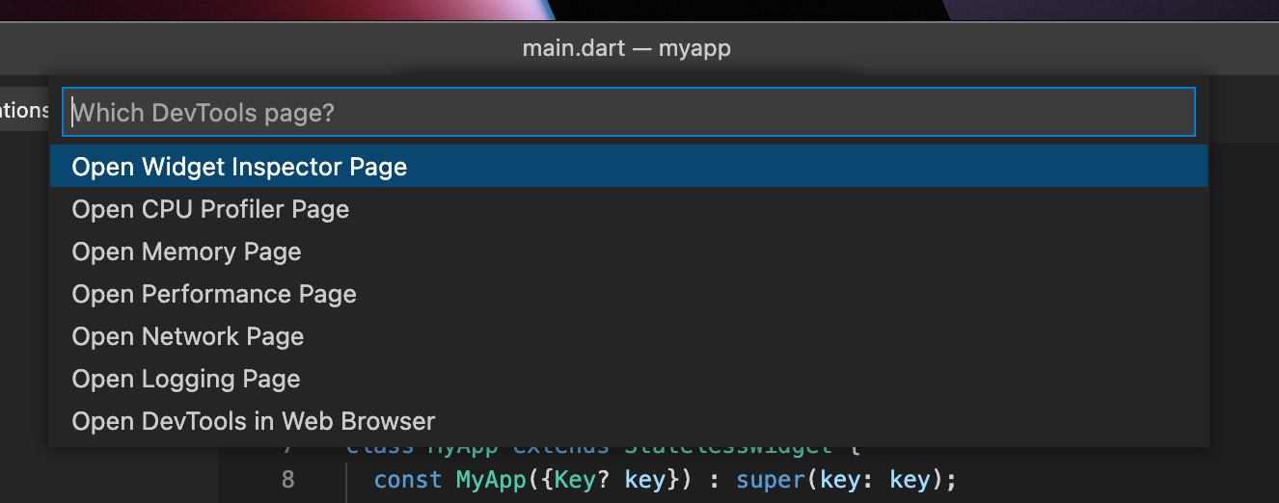Image resolution: width=1279 pixels, height=503 pixels.
Task: Pick Open Memory Page option
Action: click(629, 251)
